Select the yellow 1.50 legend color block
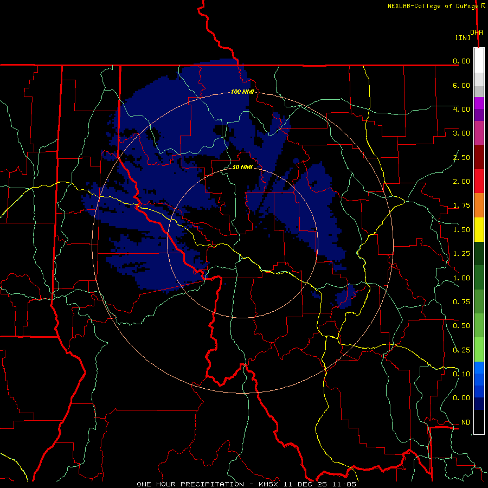 tap(479, 229)
